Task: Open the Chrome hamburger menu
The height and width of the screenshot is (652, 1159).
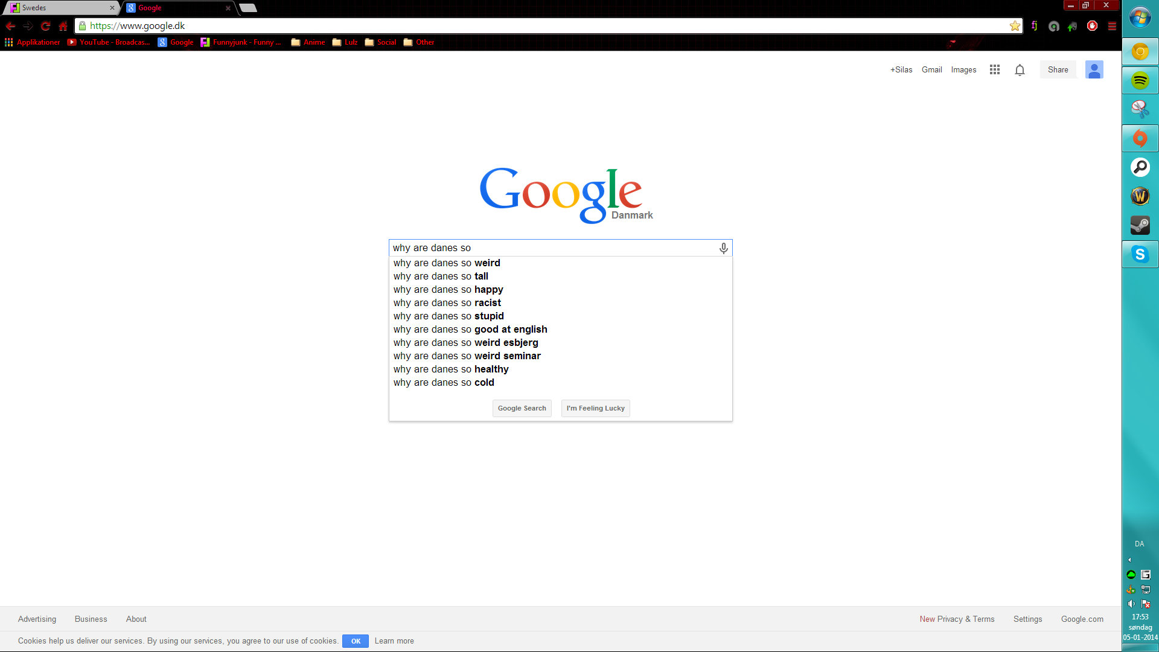Action: 1112,26
